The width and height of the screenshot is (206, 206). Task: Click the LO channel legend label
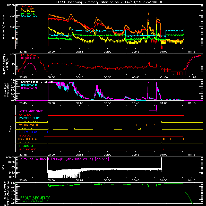(x=28, y=55)
